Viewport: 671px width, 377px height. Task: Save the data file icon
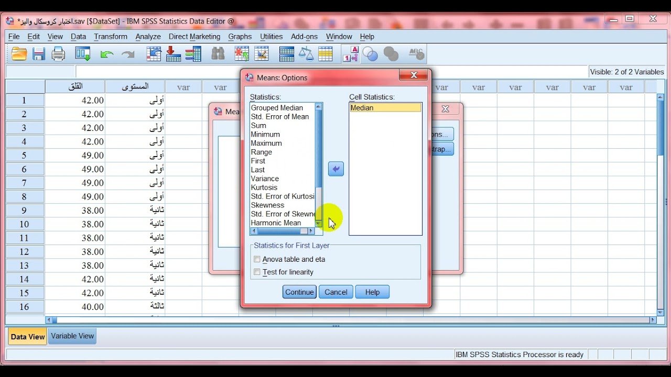(39, 54)
